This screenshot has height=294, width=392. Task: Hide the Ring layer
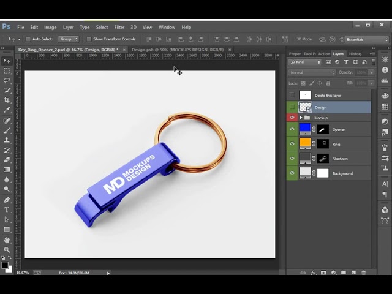click(292, 144)
